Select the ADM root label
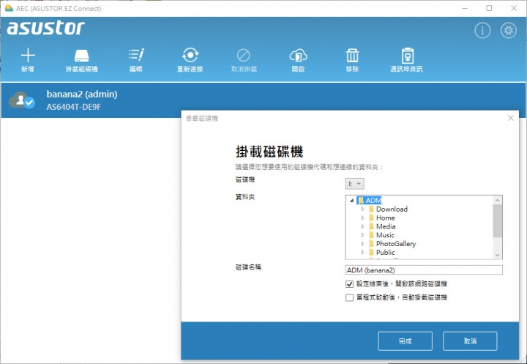 coord(373,201)
